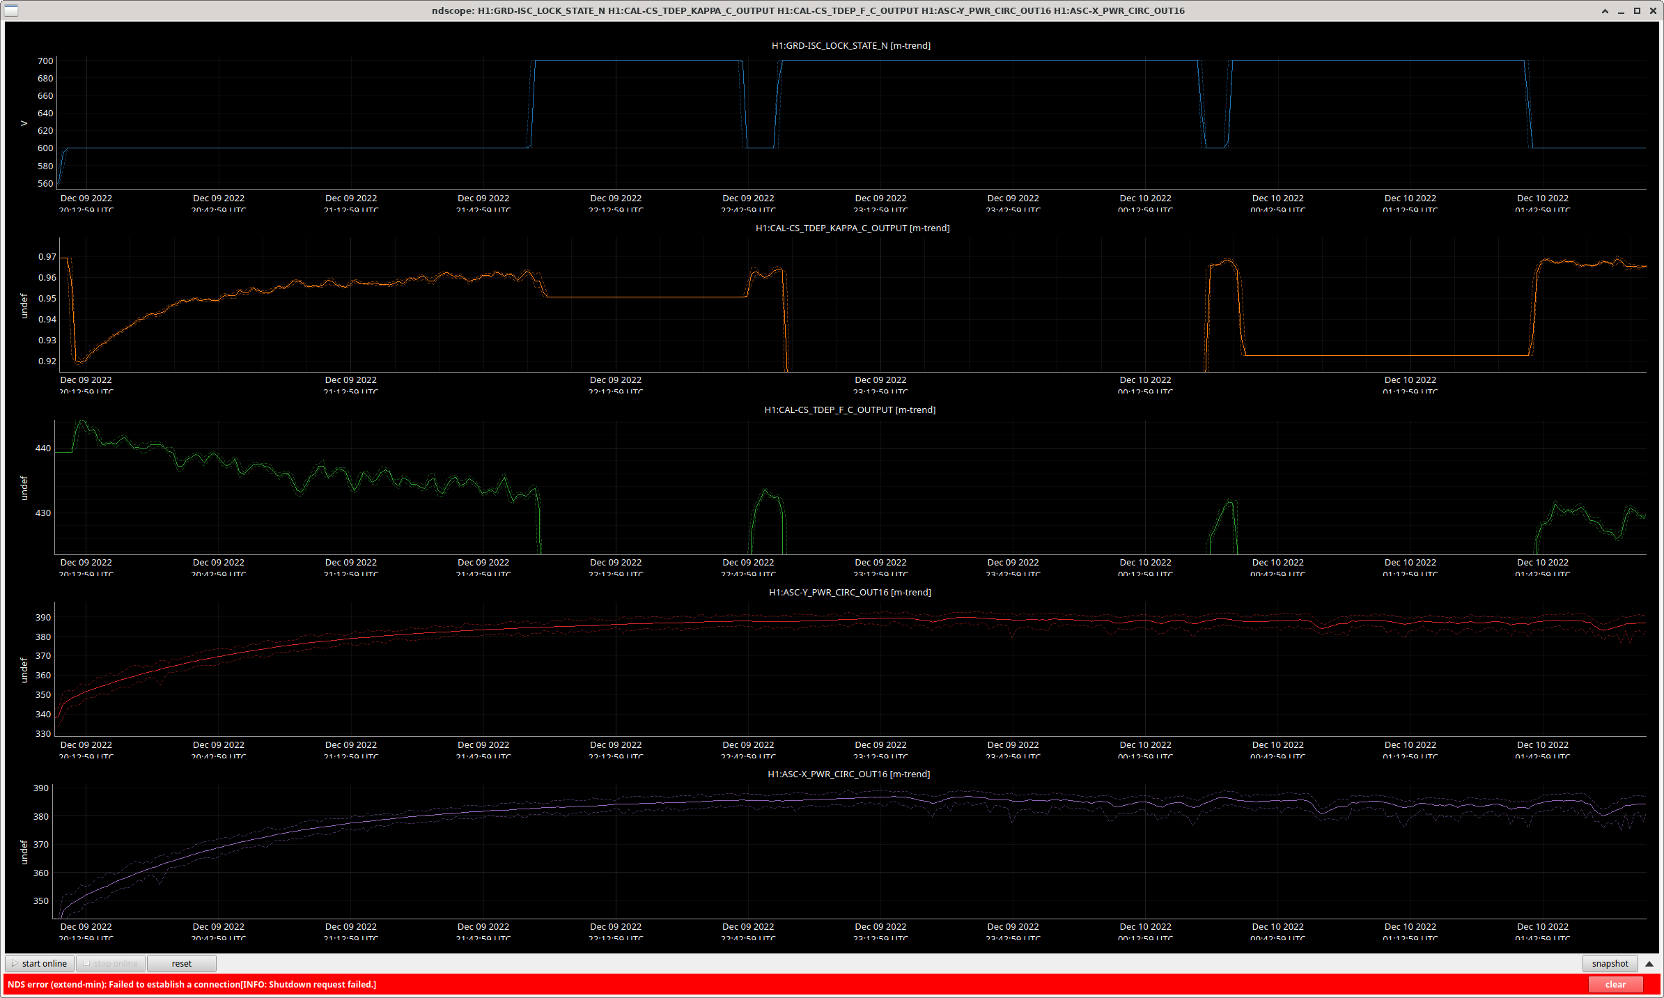This screenshot has width=1664, height=998.
Task: Click the shade (roll-up) caret in title bar
Action: click(x=1605, y=10)
